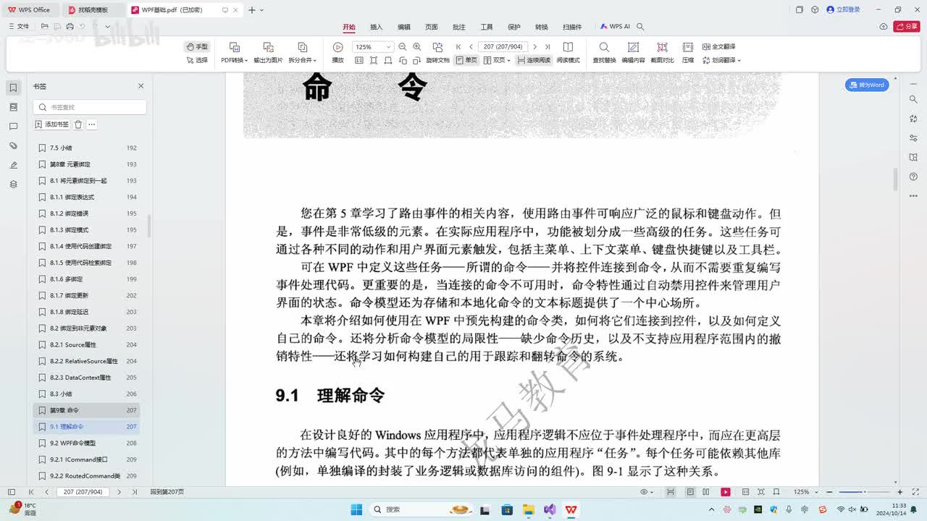Screen dimensions: 927x521
Task: Open the thumbnails panel sidebar icon
Action: point(13,107)
